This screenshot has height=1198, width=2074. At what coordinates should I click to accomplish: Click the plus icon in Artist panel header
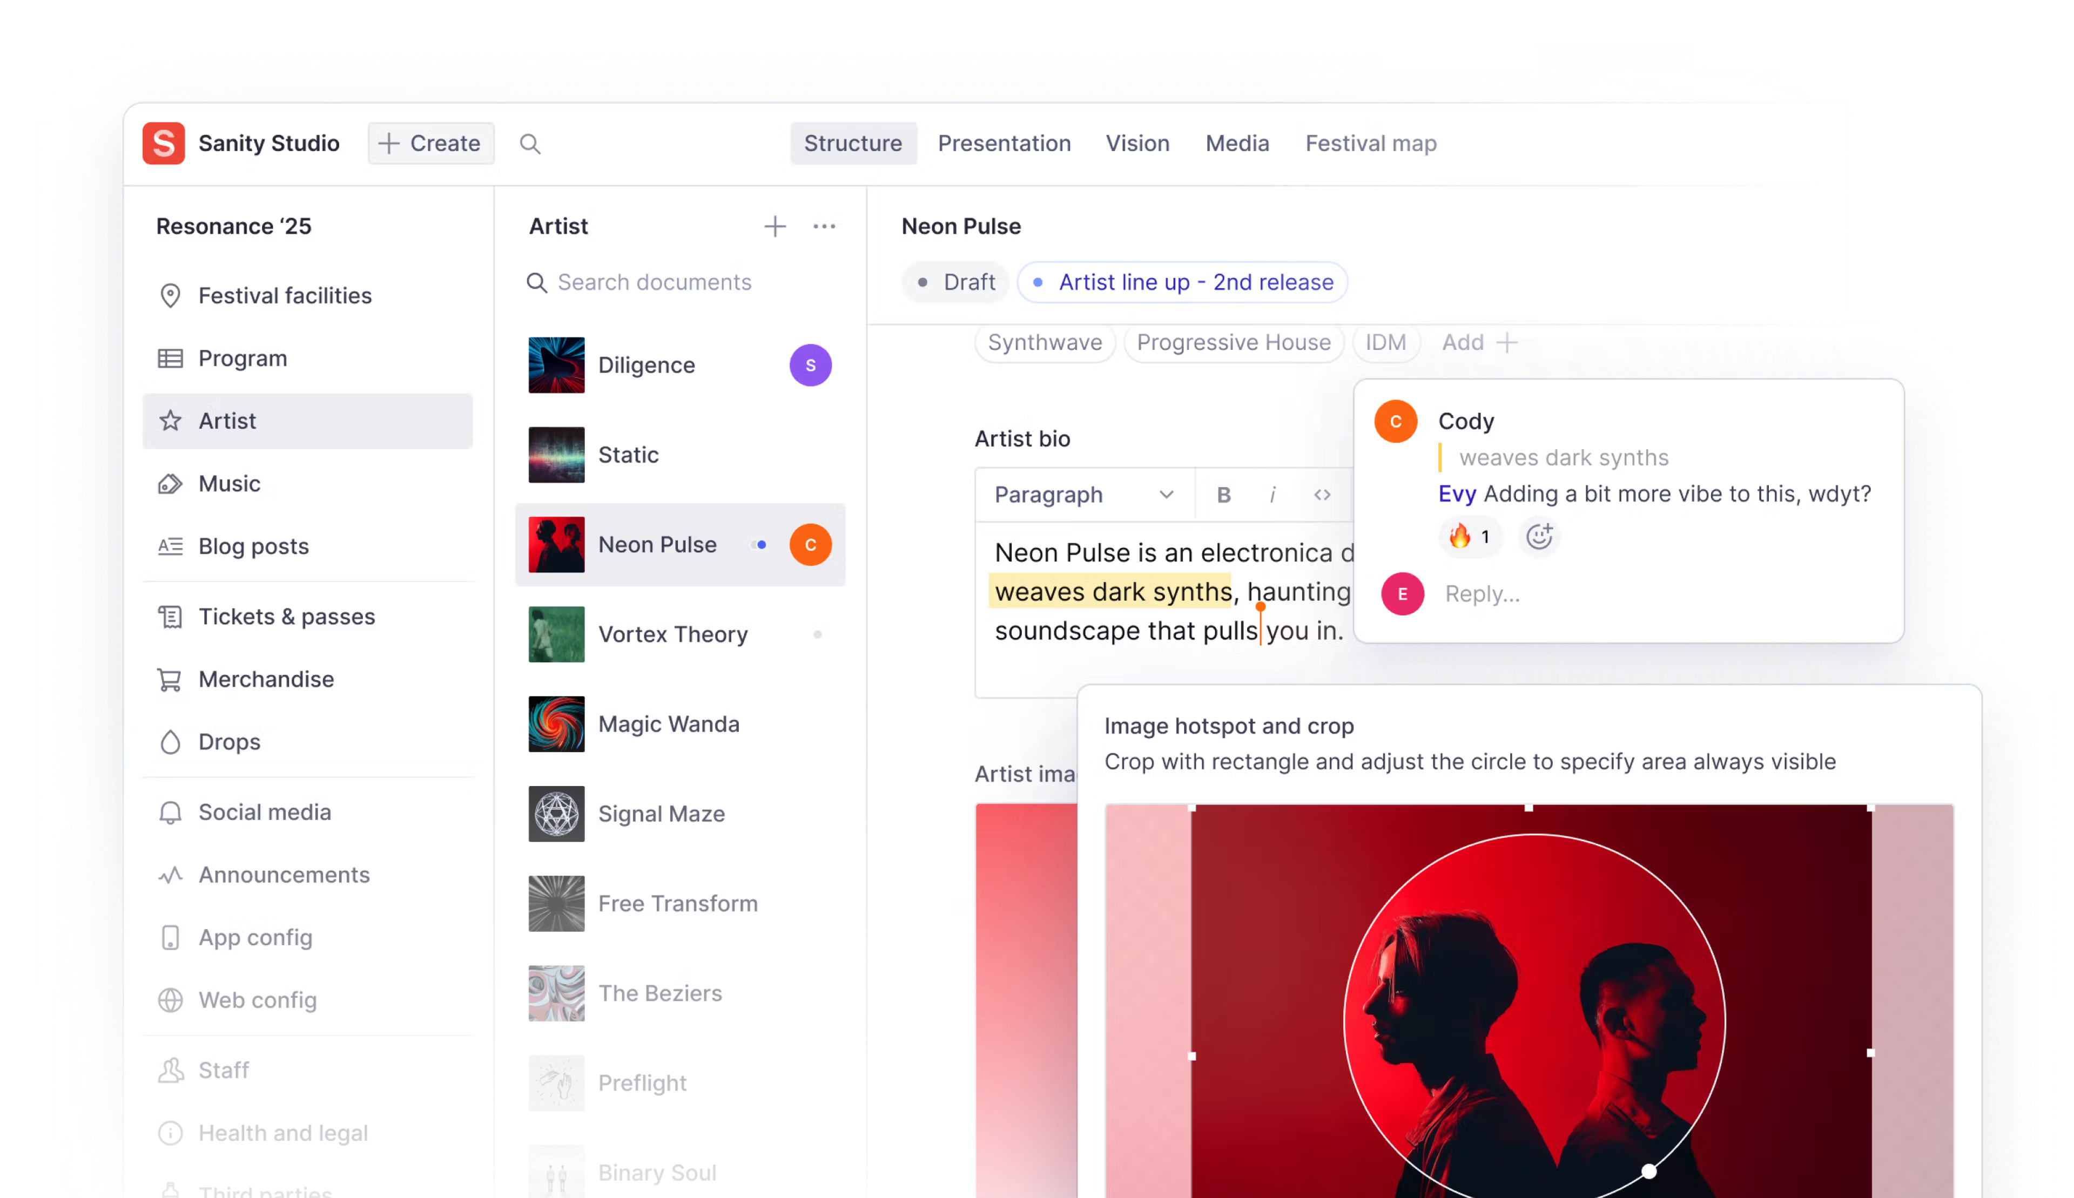pyautogui.click(x=775, y=226)
